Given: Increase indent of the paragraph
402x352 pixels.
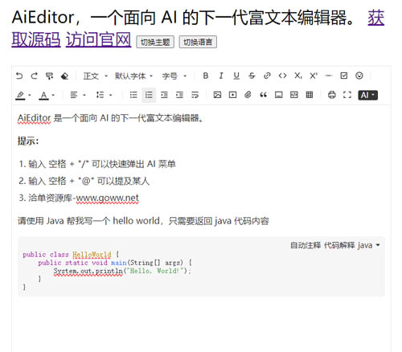Looking at the screenshot, I should 179,95.
